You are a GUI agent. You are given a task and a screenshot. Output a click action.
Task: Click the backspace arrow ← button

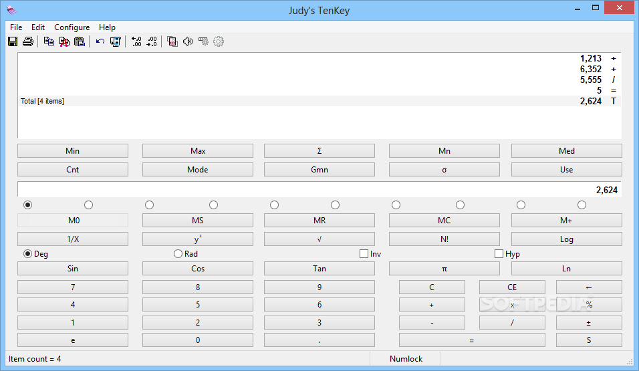pos(589,287)
